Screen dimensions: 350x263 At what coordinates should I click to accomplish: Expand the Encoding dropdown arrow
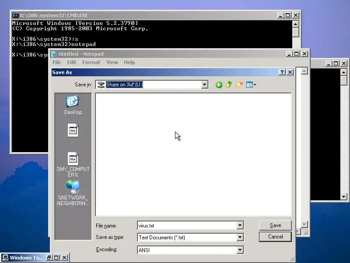point(240,250)
